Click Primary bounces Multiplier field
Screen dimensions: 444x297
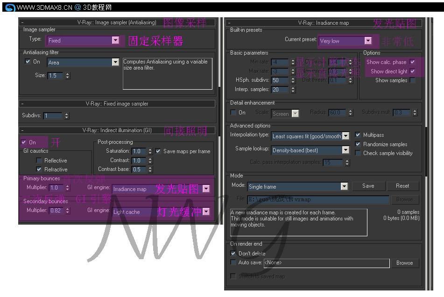56,188
